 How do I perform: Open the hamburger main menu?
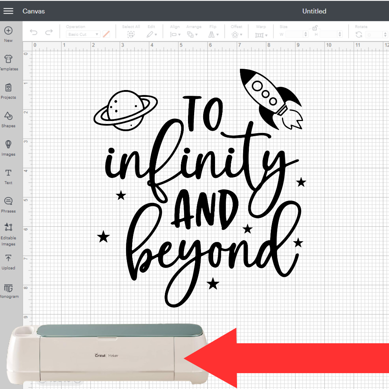[x=8, y=11]
